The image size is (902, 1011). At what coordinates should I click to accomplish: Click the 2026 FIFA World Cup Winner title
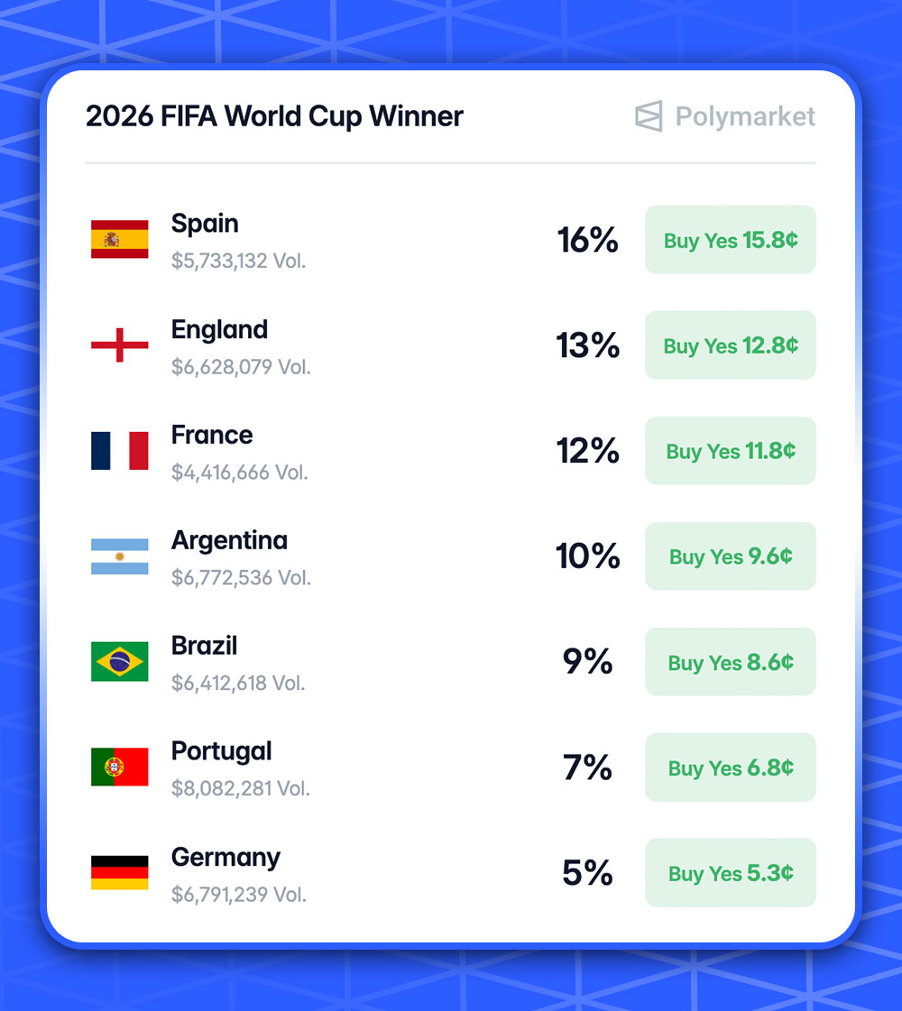pos(274,116)
